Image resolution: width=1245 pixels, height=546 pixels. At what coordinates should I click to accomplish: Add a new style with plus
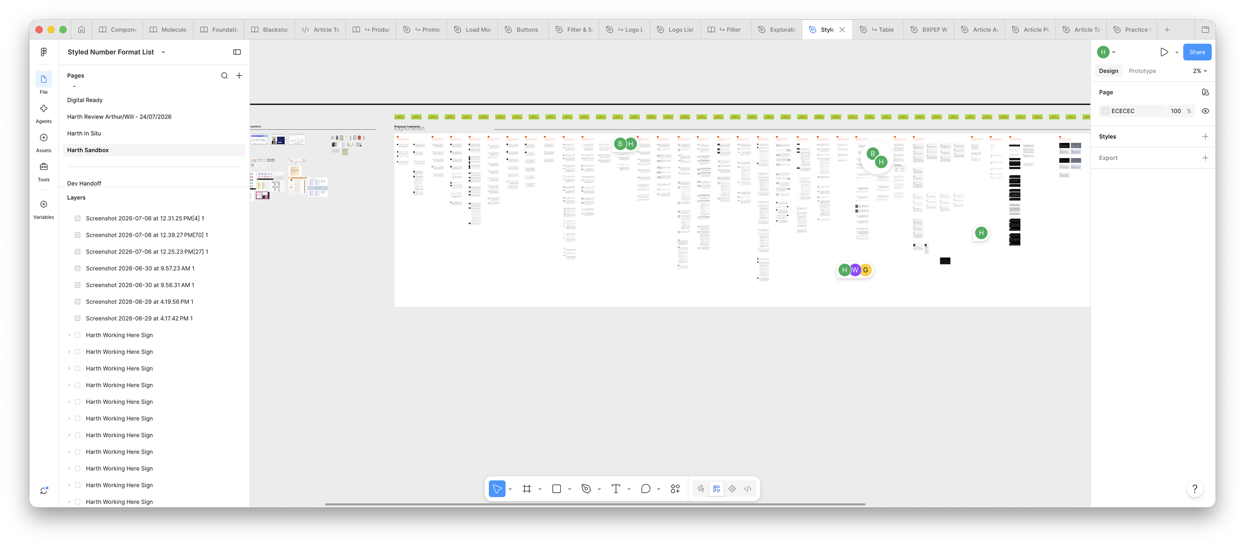pos(1205,136)
